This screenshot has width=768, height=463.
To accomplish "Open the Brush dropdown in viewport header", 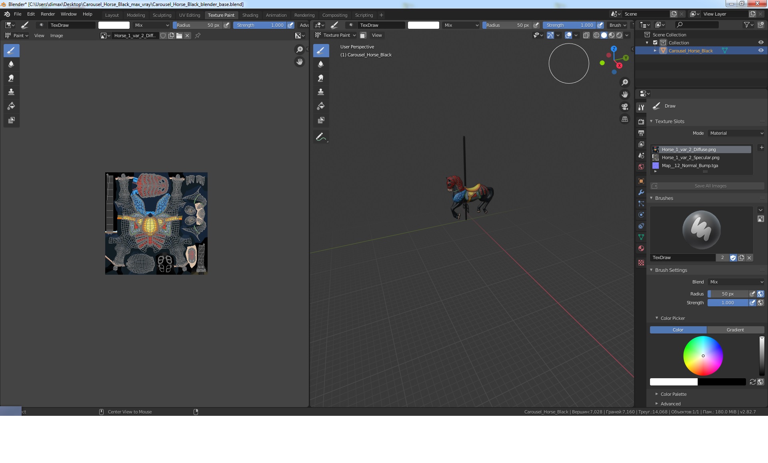I will [x=618, y=25].
